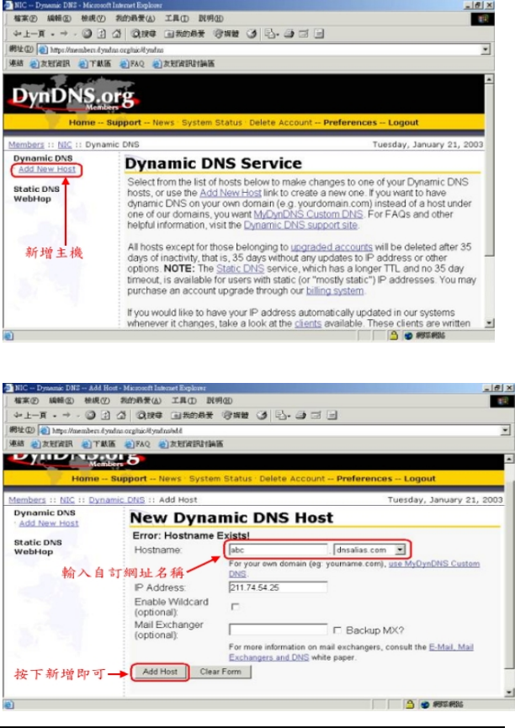This screenshot has width=515, height=728.
Task: Open the dnsalias.com domain dropdown
Action: point(400,550)
